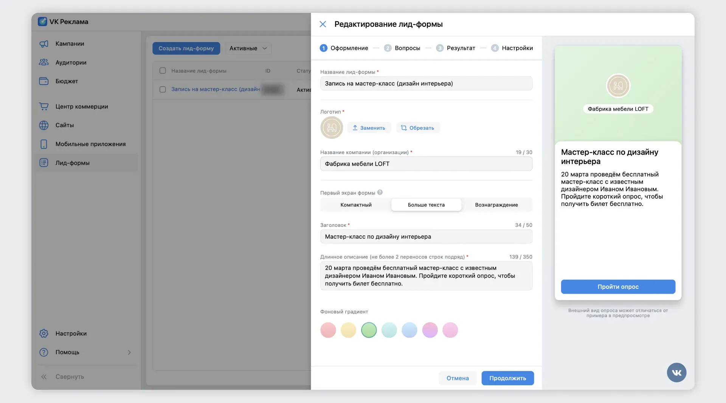Click the Длинное описание text area

pyautogui.click(x=426, y=276)
